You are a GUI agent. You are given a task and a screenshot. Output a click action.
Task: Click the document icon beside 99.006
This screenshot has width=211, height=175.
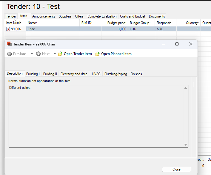[x=8, y=29]
